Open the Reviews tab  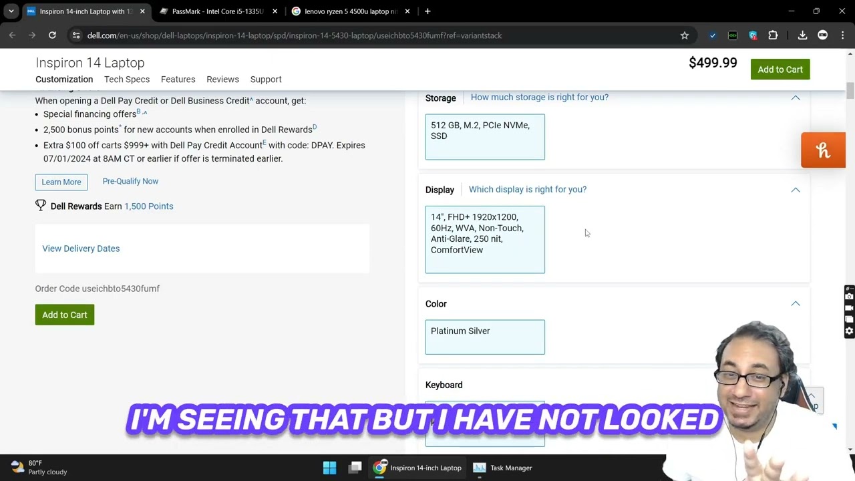click(x=222, y=79)
